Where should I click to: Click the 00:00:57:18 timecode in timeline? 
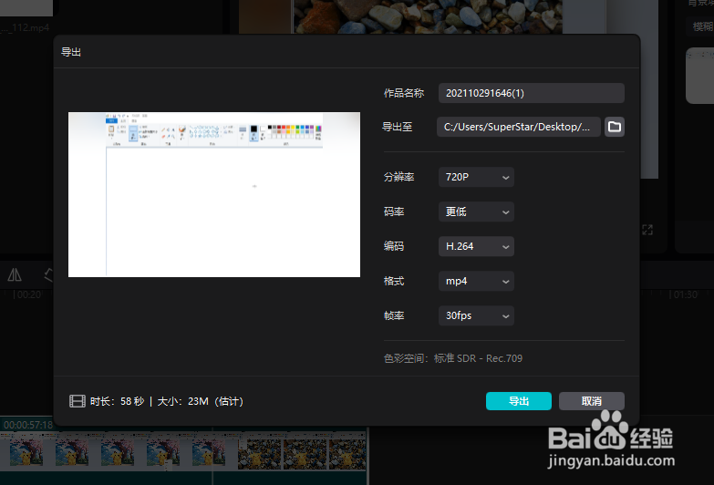tap(28, 425)
